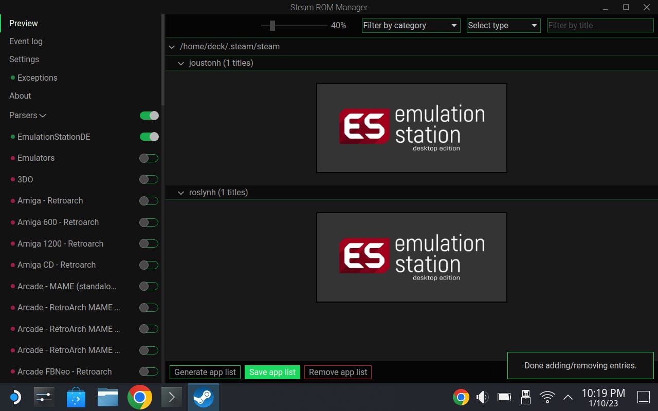The image size is (658, 411).
Task: Enable the Emulators parser toggle
Action: click(x=149, y=158)
